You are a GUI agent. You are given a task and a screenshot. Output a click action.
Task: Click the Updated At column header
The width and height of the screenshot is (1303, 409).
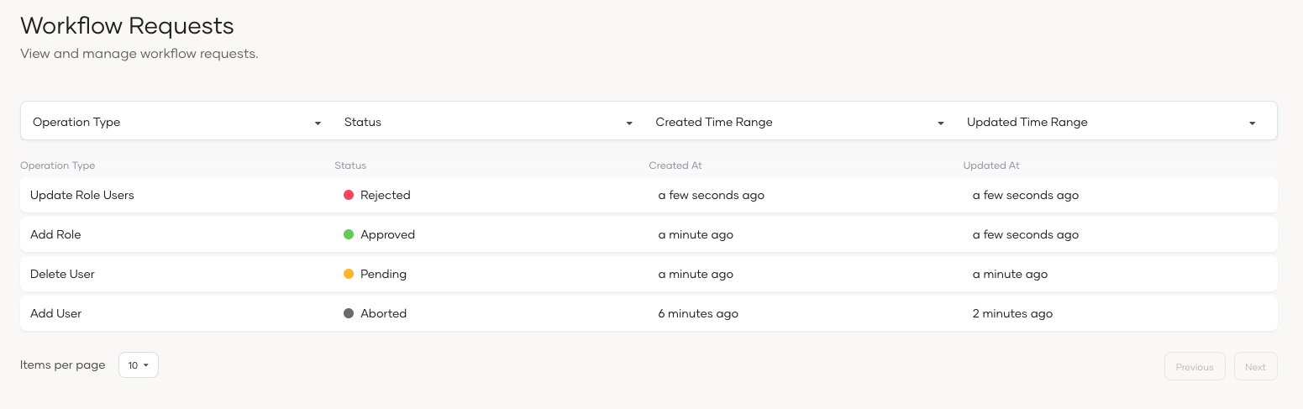coord(991,165)
